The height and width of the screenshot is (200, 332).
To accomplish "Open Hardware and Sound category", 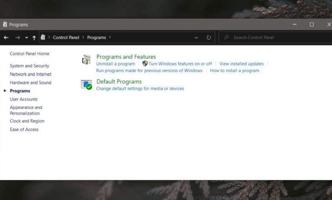I will tap(31, 83).
